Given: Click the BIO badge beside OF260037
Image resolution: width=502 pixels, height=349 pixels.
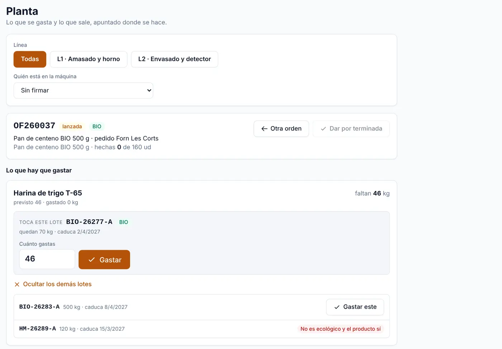Looking at the screenshot, I should (x=97, y=126).
